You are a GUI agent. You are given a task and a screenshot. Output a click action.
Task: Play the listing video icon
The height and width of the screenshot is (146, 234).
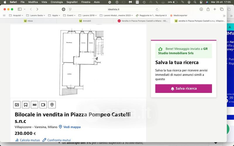[x=43, y=105]
